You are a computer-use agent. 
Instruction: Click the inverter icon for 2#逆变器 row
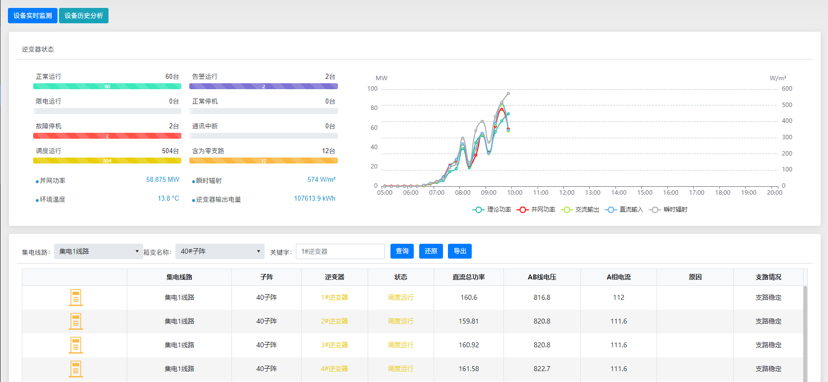(76, 321)
